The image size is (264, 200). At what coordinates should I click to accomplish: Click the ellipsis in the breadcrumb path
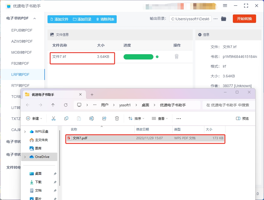pyautogui.click(x=95, y=105)
